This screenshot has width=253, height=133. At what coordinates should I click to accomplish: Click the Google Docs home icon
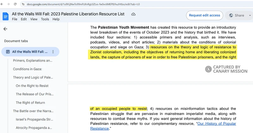[x=5, y=16]
